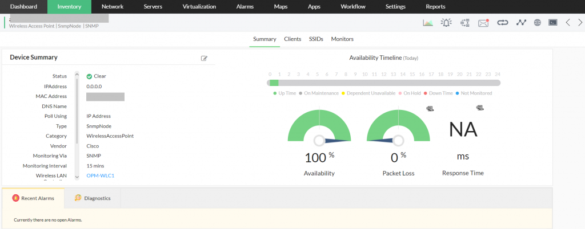This screenshot has height=229, width=585.
Task: Click the globe icon in device toolbar
Action: [538, 23]
